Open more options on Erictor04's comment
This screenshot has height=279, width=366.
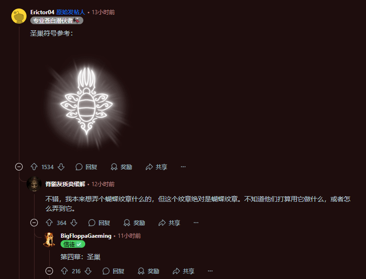click(x=183, y=167)
